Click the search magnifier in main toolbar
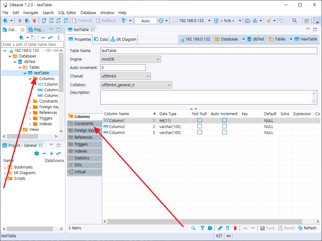Viewport: 322px width, 241px height. (295, 21)
